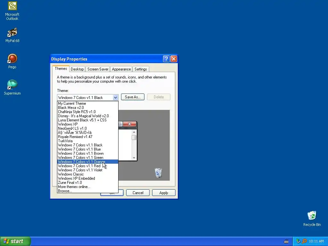Click the safely remove hardware tray icon
Screen dimensions: 328x246
tap(298, 241)
